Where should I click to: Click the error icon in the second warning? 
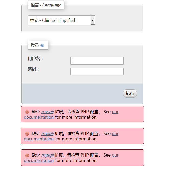27,134
